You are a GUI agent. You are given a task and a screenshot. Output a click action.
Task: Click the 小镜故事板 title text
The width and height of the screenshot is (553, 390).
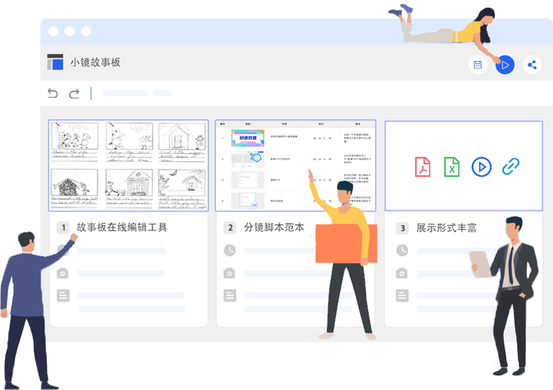tap(95, 62)
